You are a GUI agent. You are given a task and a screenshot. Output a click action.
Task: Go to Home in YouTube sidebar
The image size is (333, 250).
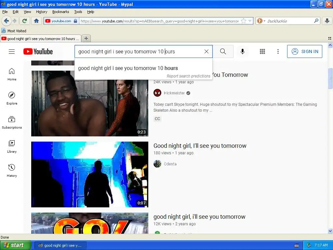point(12,75)
